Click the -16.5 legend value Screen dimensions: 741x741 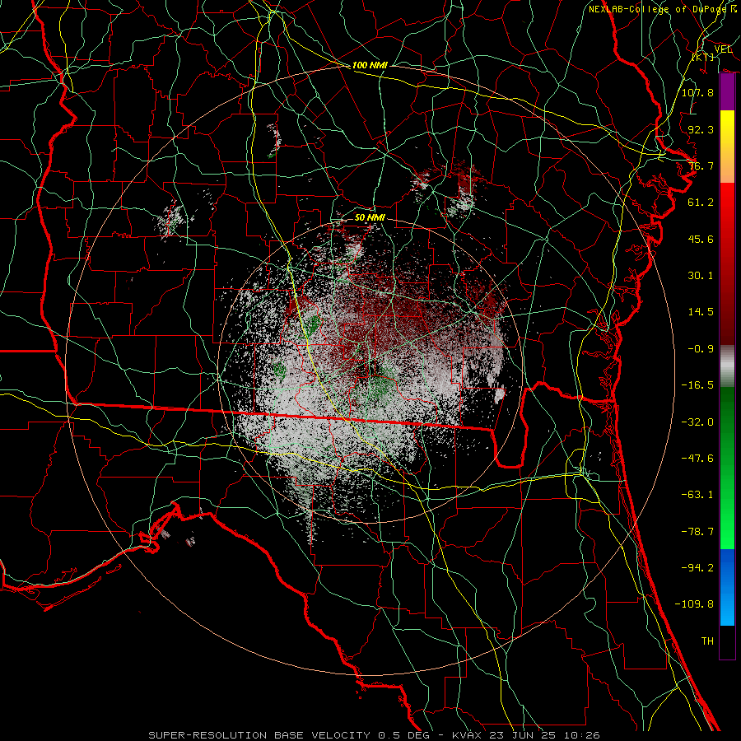coord(697,385)
